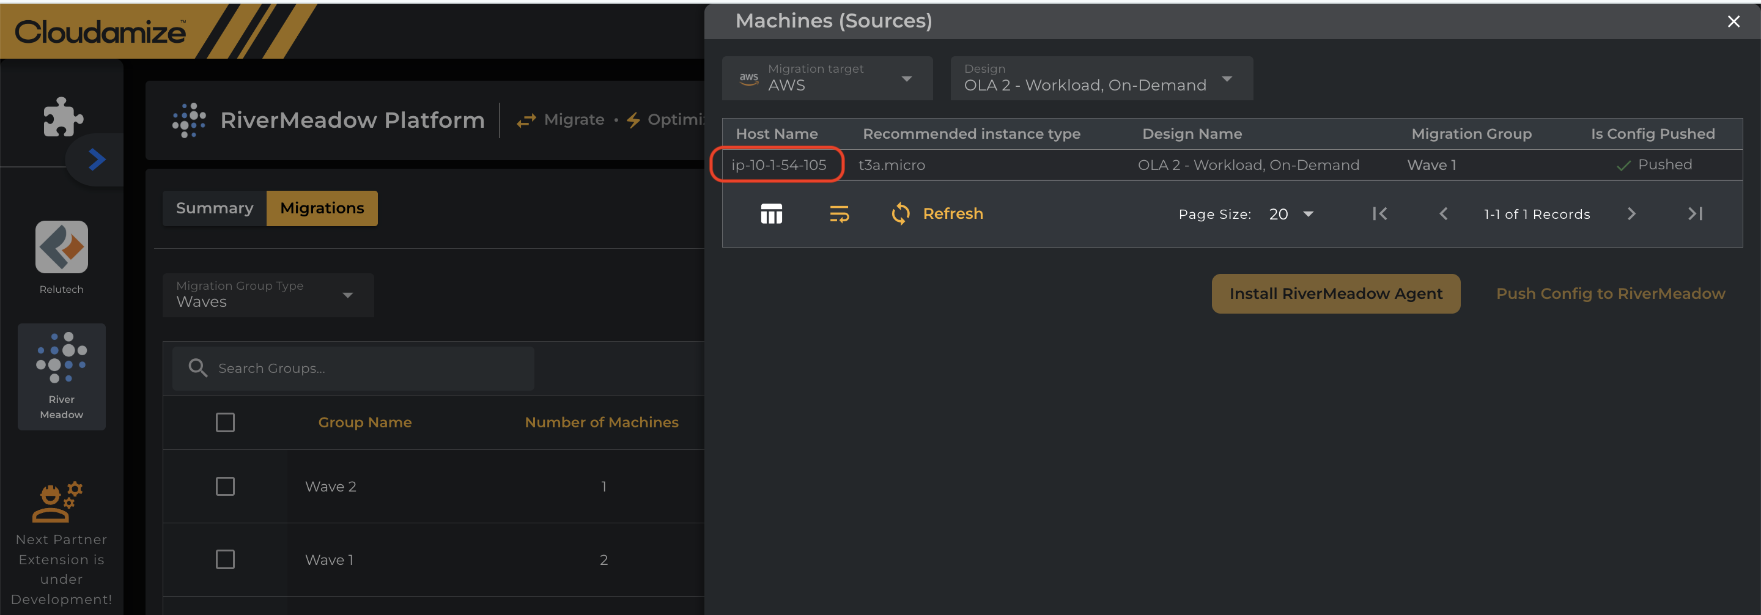Click the Pushed status cell
Image resolution: width=1761 pixels, height=615 pixels.
(1653, 164)
